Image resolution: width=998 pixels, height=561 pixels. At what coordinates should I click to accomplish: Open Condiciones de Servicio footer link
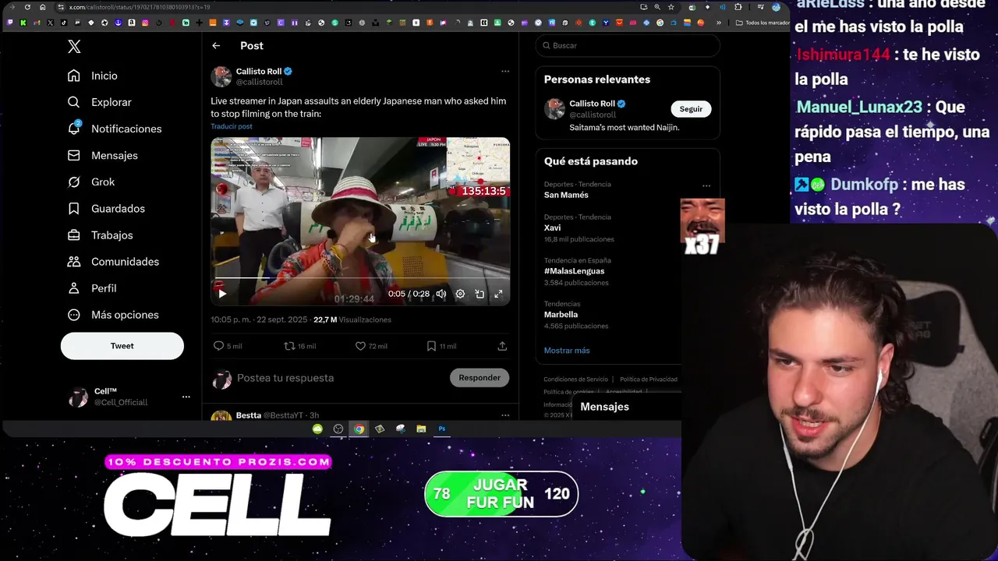575,379
